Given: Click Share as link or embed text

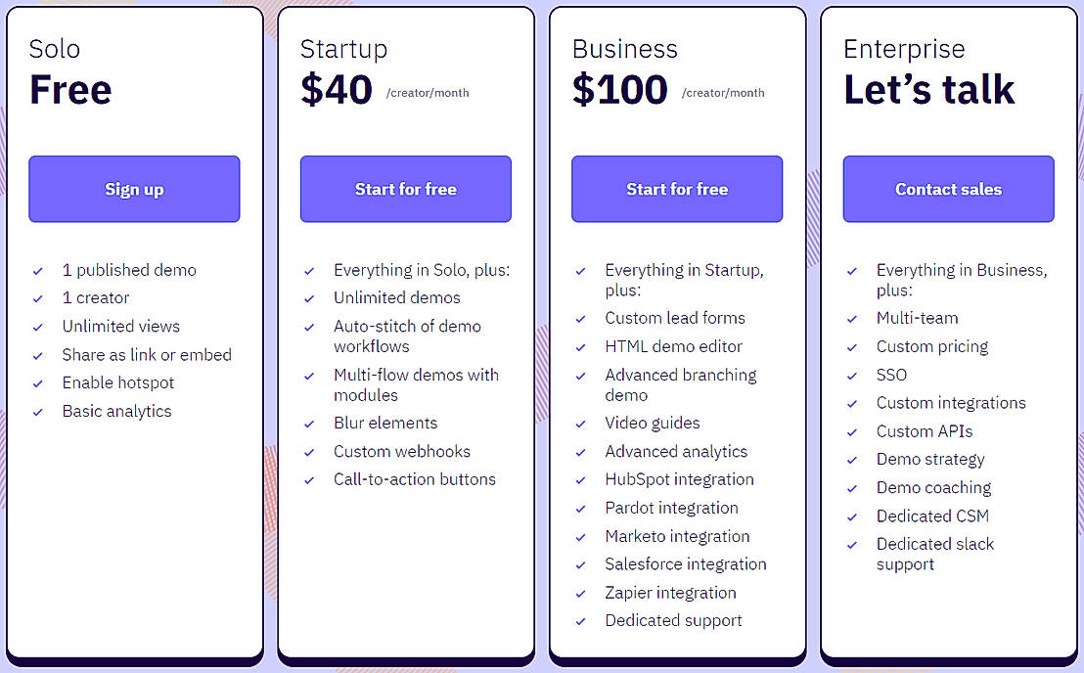Looking at the screenshot, I should tap(147, 355).
